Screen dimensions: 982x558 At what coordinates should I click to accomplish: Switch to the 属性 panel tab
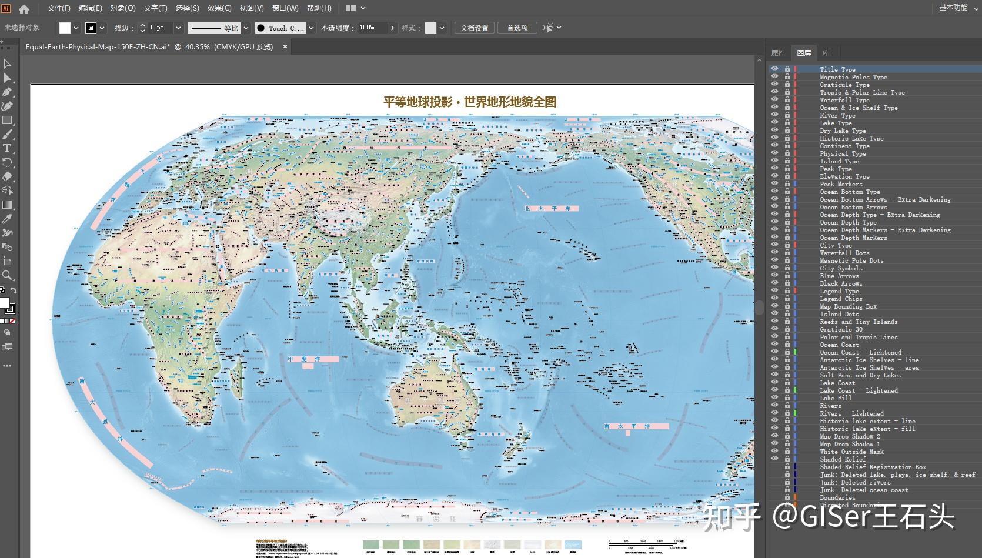pyautogui.click(x=779, y=53)
